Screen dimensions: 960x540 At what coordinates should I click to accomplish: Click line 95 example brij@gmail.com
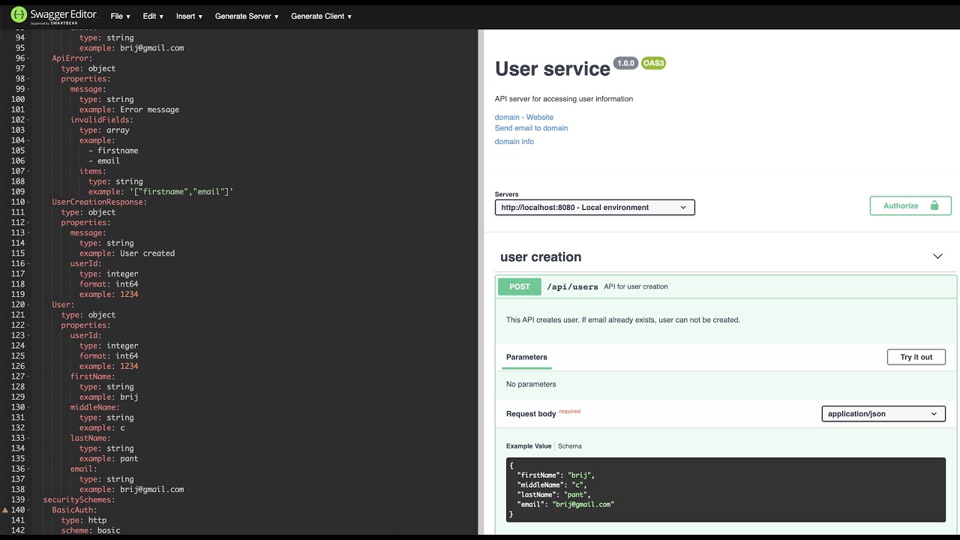click(x=131, y=48)
